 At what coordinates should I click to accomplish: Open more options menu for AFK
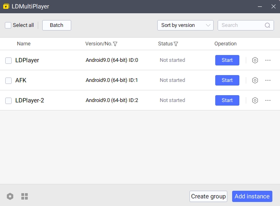(268, 80)
